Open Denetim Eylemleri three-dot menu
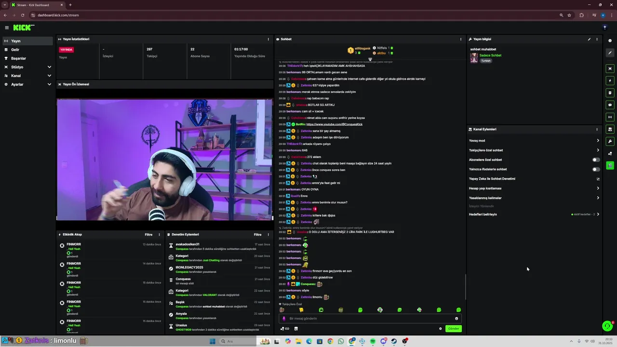Screen dimensions: 617x347 [x=268, y=235]
